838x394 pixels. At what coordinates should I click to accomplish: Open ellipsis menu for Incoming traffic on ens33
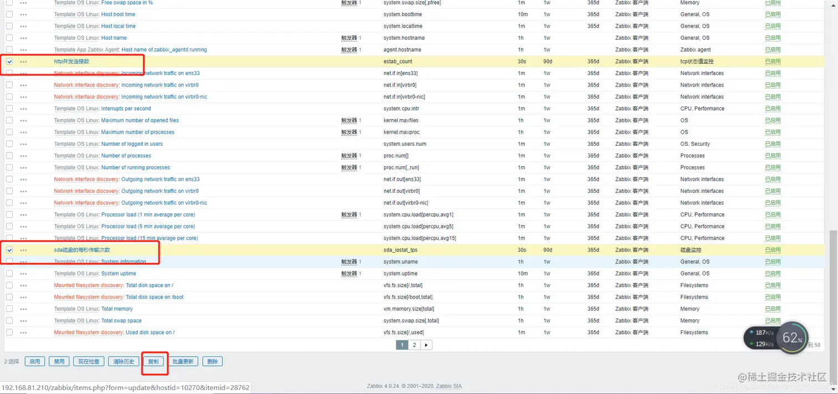(23, 73)
